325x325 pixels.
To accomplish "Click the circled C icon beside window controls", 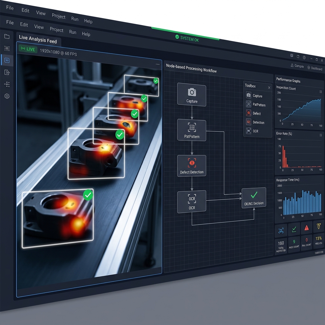I will click(304, 57).
